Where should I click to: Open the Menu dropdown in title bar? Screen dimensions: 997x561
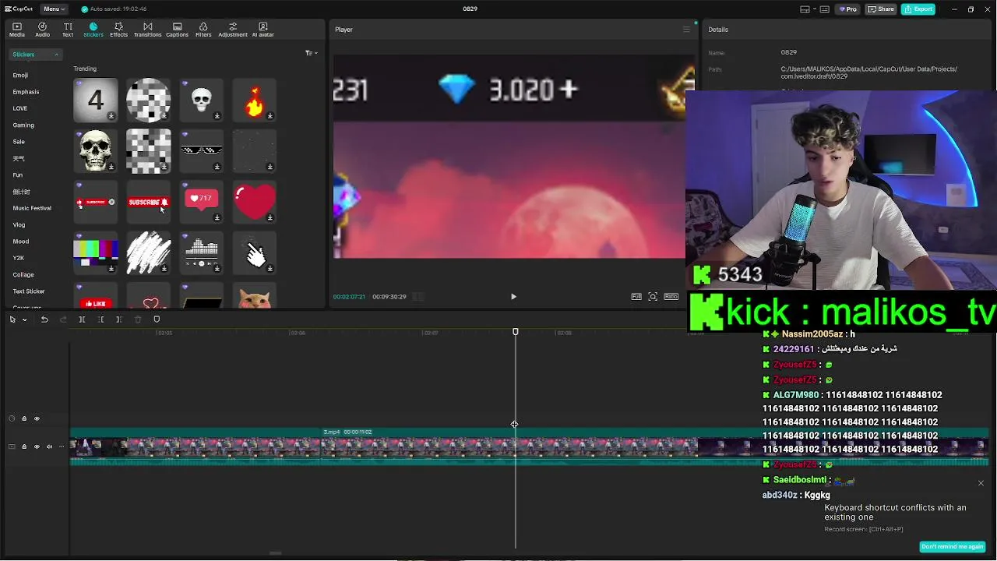(54, 9)
